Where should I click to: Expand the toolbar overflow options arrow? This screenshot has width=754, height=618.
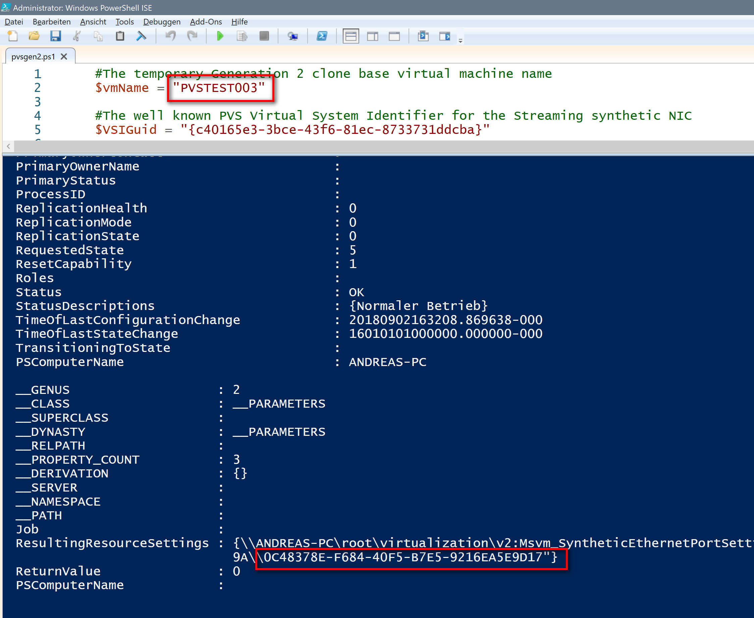(x=461, y=41)
